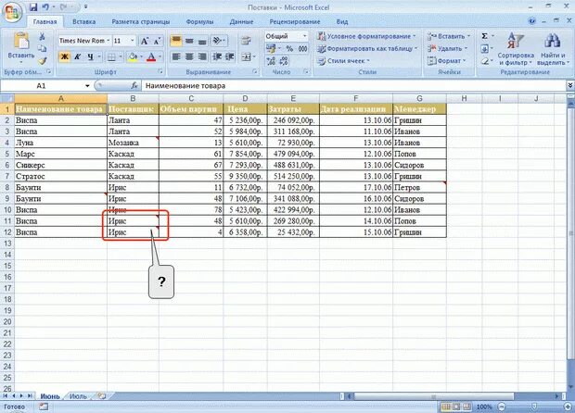Click cell containing Мозаика
This screenshot has height=413, width=575.
coord(134,143)
